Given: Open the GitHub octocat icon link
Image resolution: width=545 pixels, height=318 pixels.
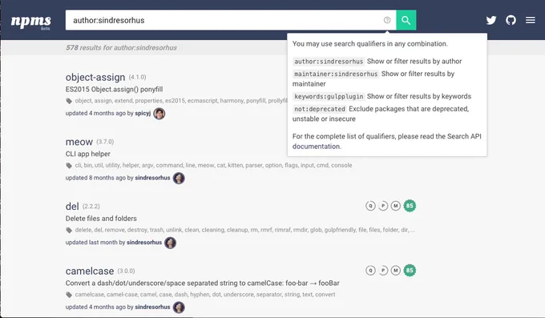Looking at the screenshot, I should [511, 20].
